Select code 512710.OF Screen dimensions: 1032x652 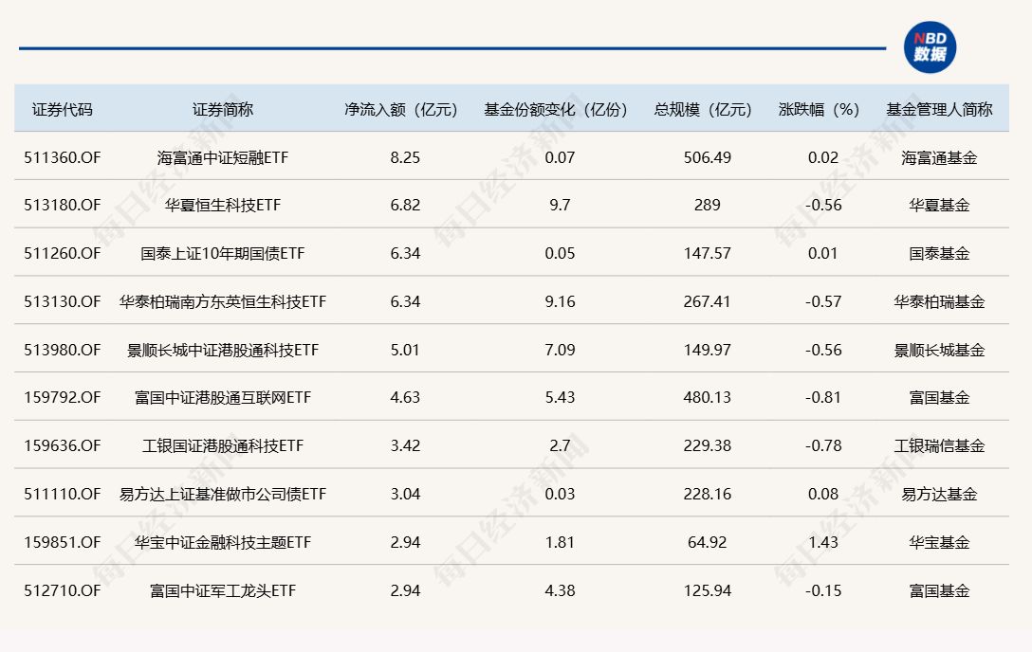[63, 590]
